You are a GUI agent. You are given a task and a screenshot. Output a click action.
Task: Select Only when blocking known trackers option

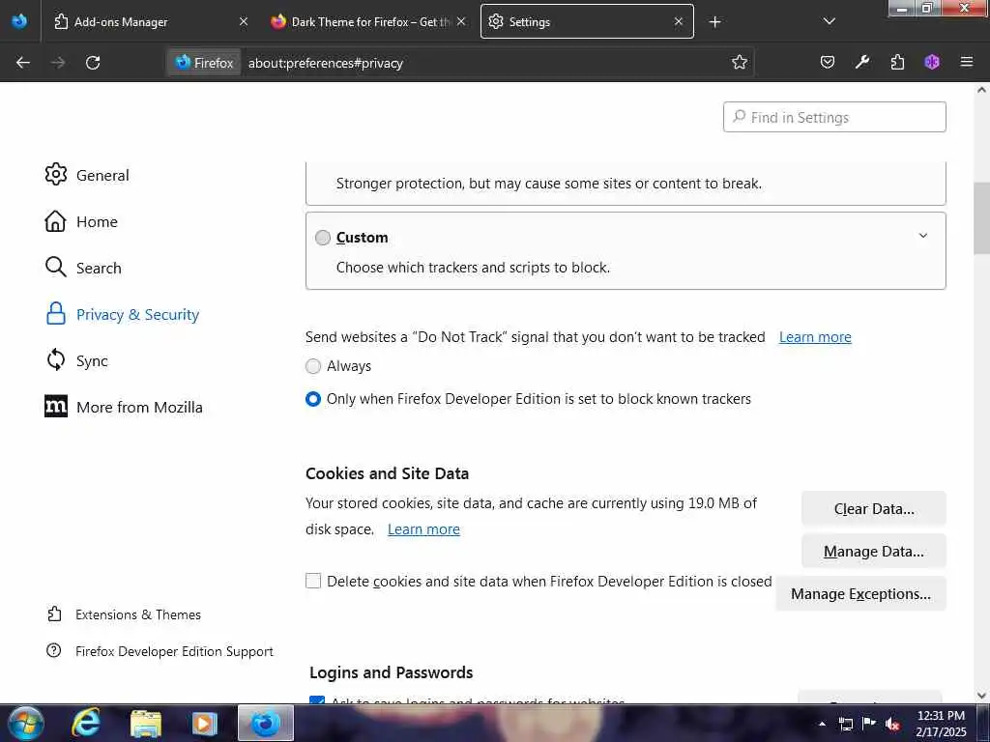click(313, 399)
